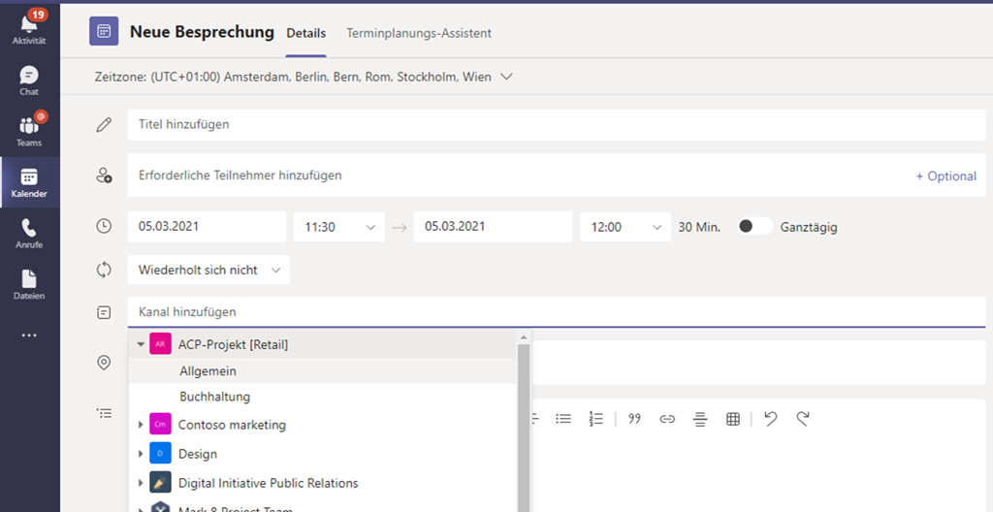
Task: Click the channel list scrollbar
Action: (x=524, y=428)
